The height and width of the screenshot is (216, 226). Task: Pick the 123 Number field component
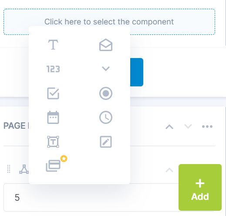click(53, 69)
